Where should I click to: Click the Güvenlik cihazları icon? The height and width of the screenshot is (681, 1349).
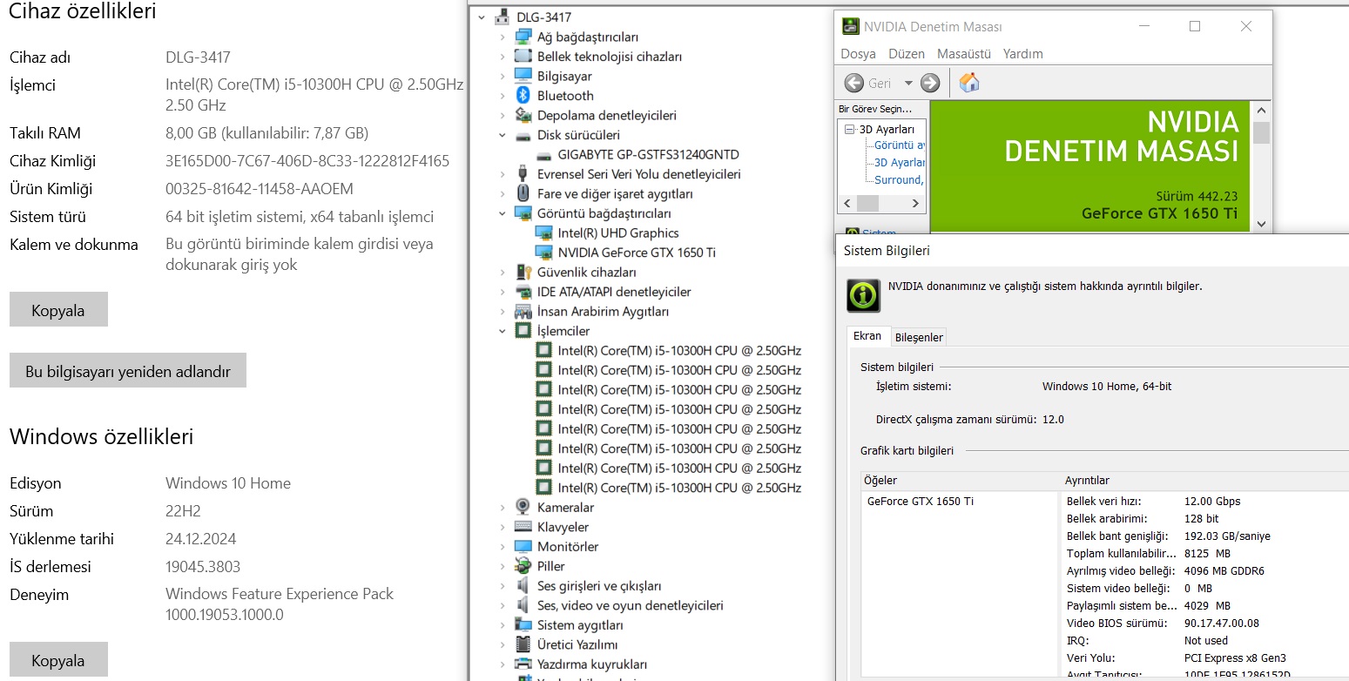[x=523, y=272]
